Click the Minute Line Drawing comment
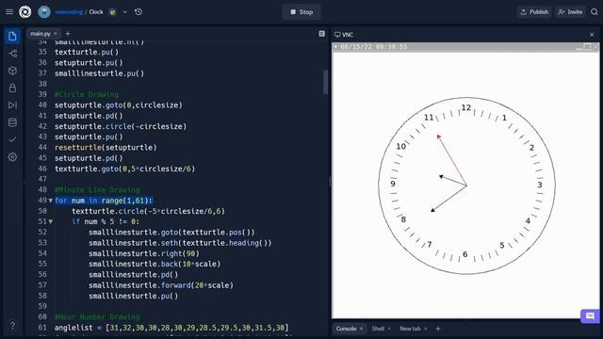The height and width of the screenshot is (339, 603). point(97,190)
